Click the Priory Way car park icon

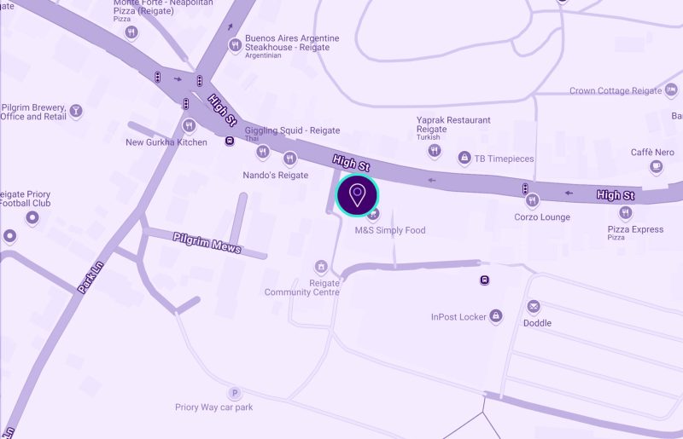click(234, 393)
